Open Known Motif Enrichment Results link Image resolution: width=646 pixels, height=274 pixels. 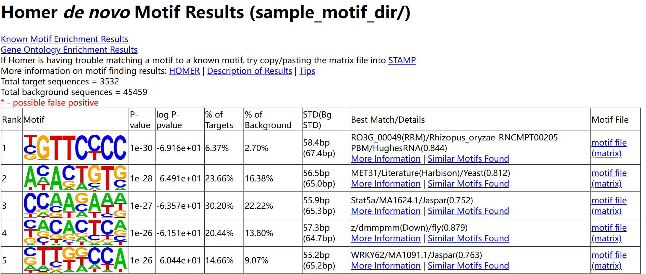[x=65, y=39]
